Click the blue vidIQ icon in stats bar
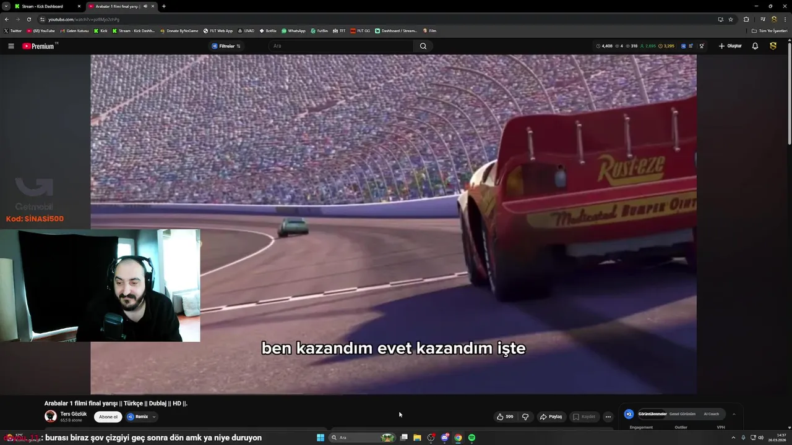 tap(683, 46)
